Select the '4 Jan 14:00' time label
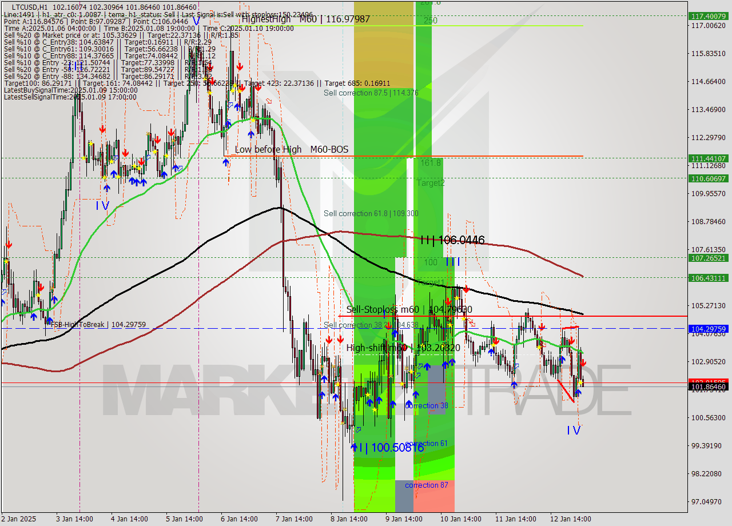 tap(129, 519)
